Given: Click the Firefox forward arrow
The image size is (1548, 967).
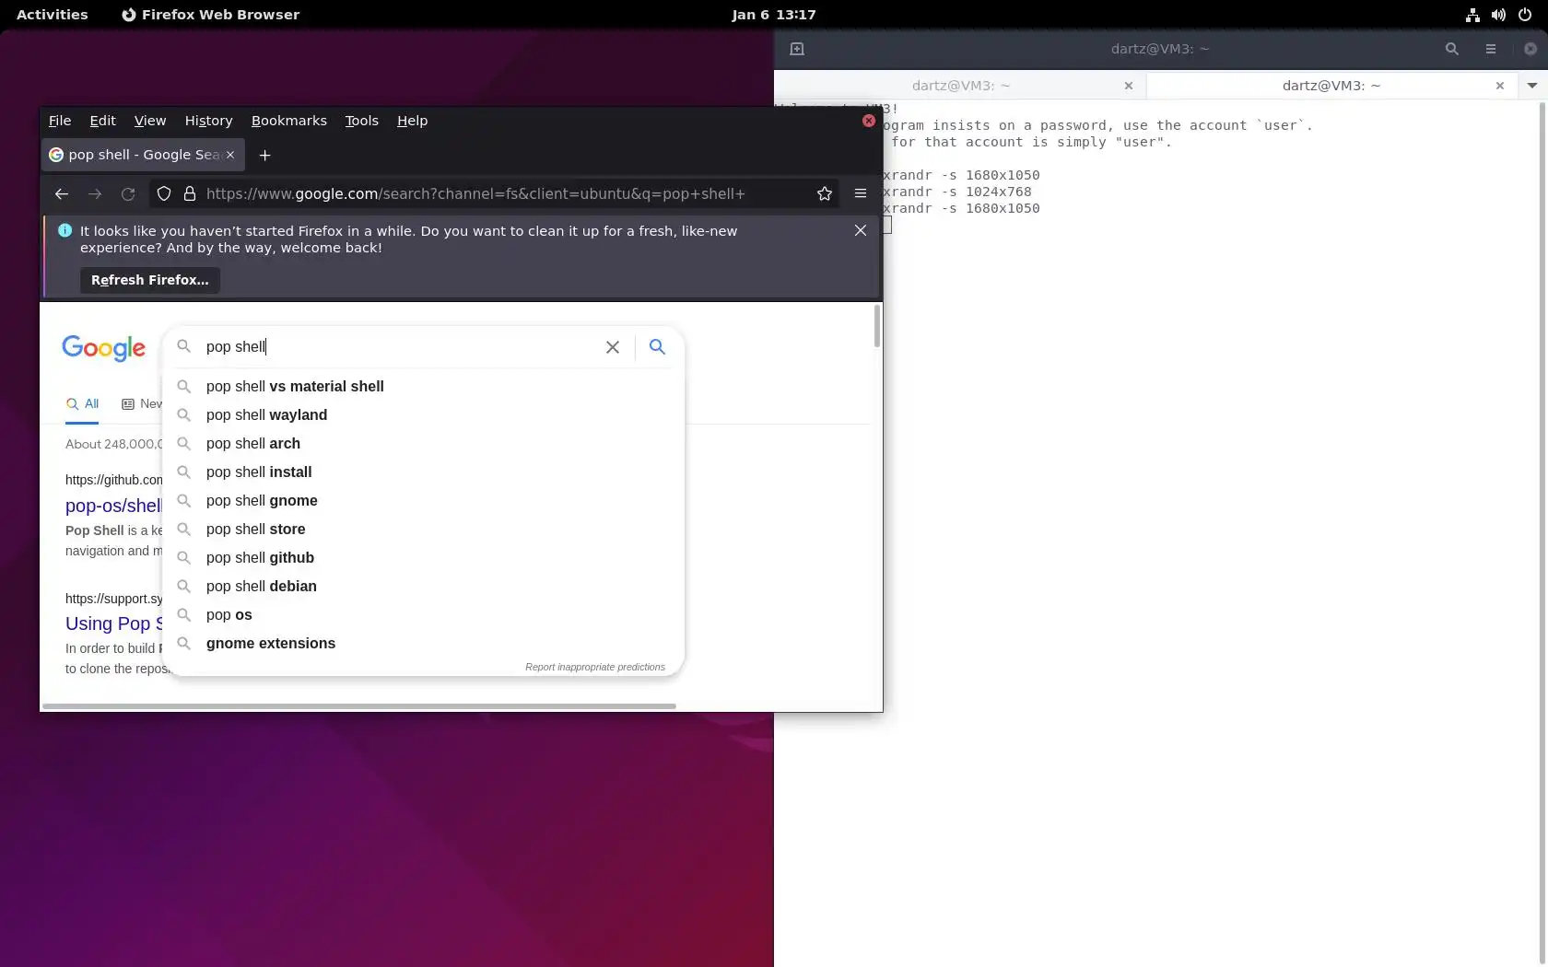Looking at the screenshot, I should click(95, 193).
